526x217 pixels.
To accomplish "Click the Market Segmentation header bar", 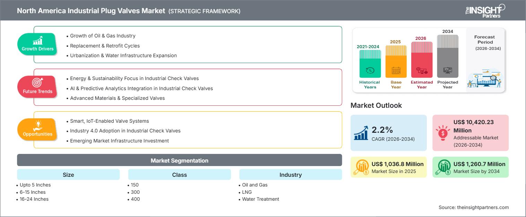I will [x=180, y=160].
